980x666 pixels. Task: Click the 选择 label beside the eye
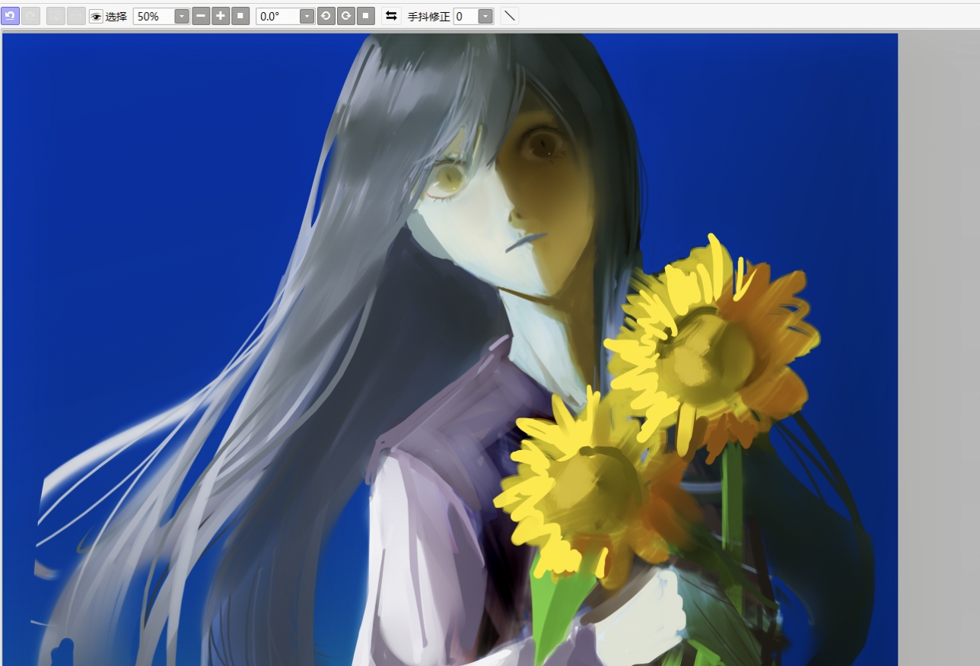tap(116, 17)
